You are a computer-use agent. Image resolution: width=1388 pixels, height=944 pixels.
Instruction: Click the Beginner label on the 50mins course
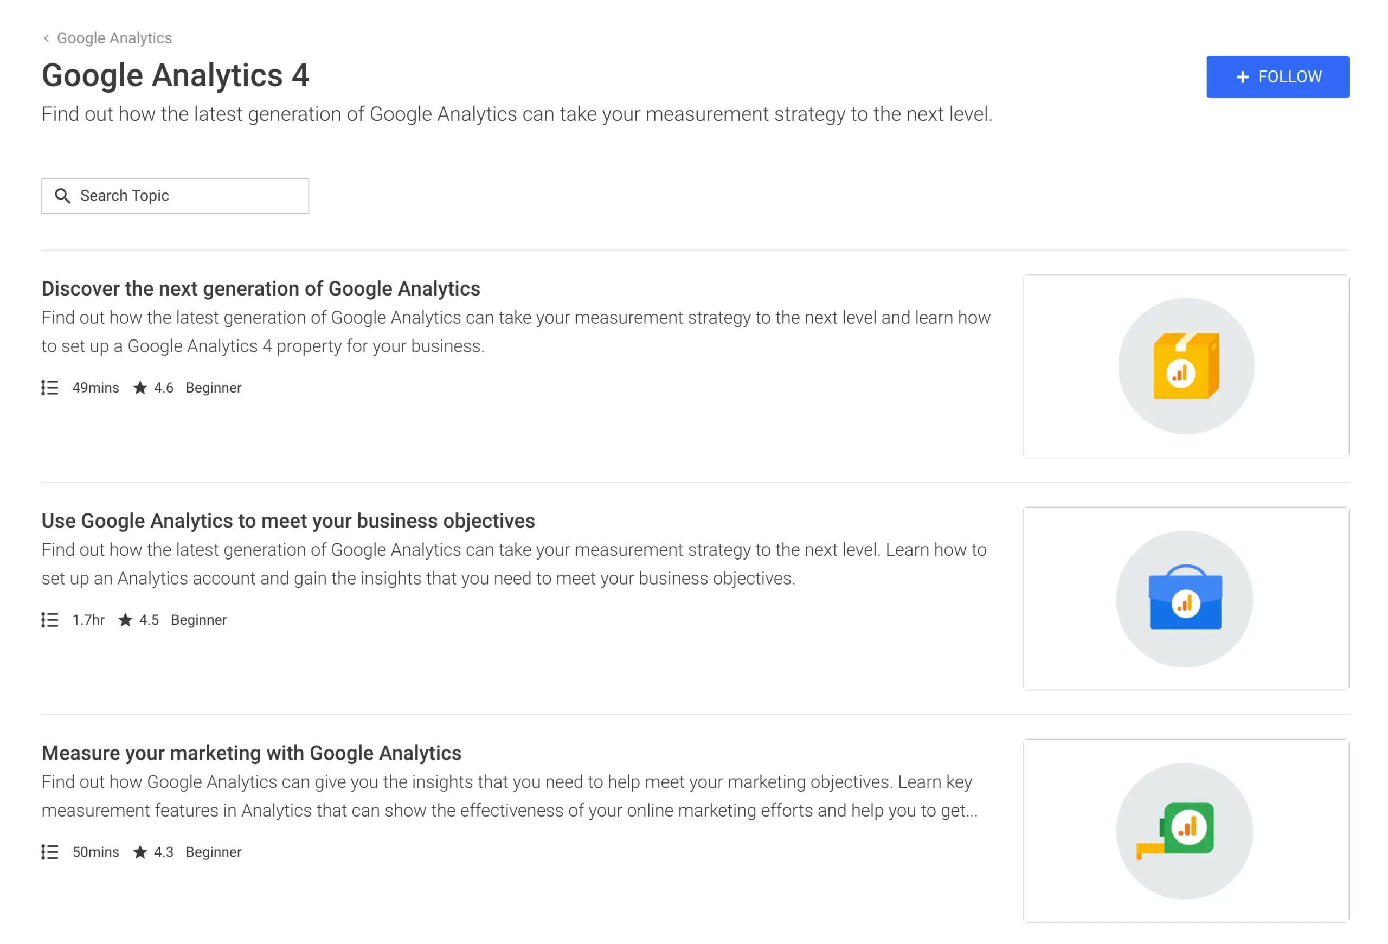point(213,853)
